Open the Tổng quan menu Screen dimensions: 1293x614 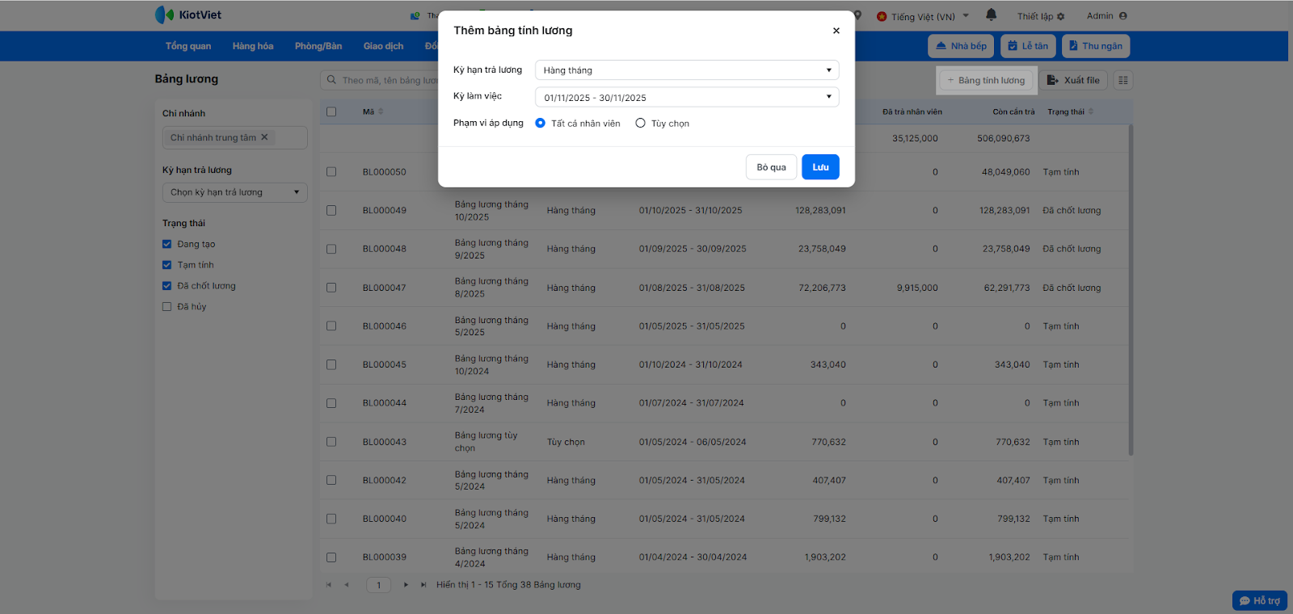click(188, 46)
